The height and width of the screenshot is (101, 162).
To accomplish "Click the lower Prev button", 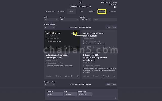I will coord(108,84).
